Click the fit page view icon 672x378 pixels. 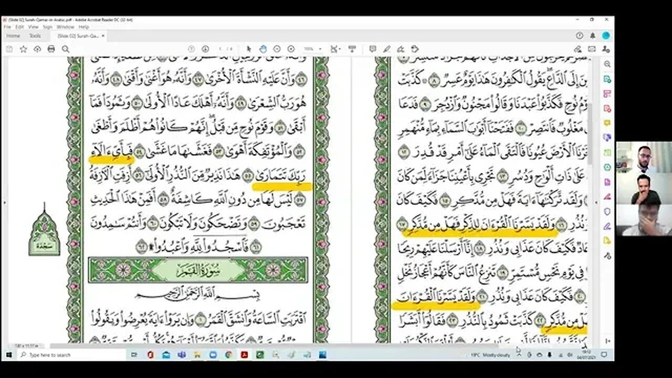click(x=335, y=49)
